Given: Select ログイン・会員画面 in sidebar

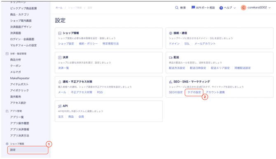Looking at the screenshot, I should 22,39.
